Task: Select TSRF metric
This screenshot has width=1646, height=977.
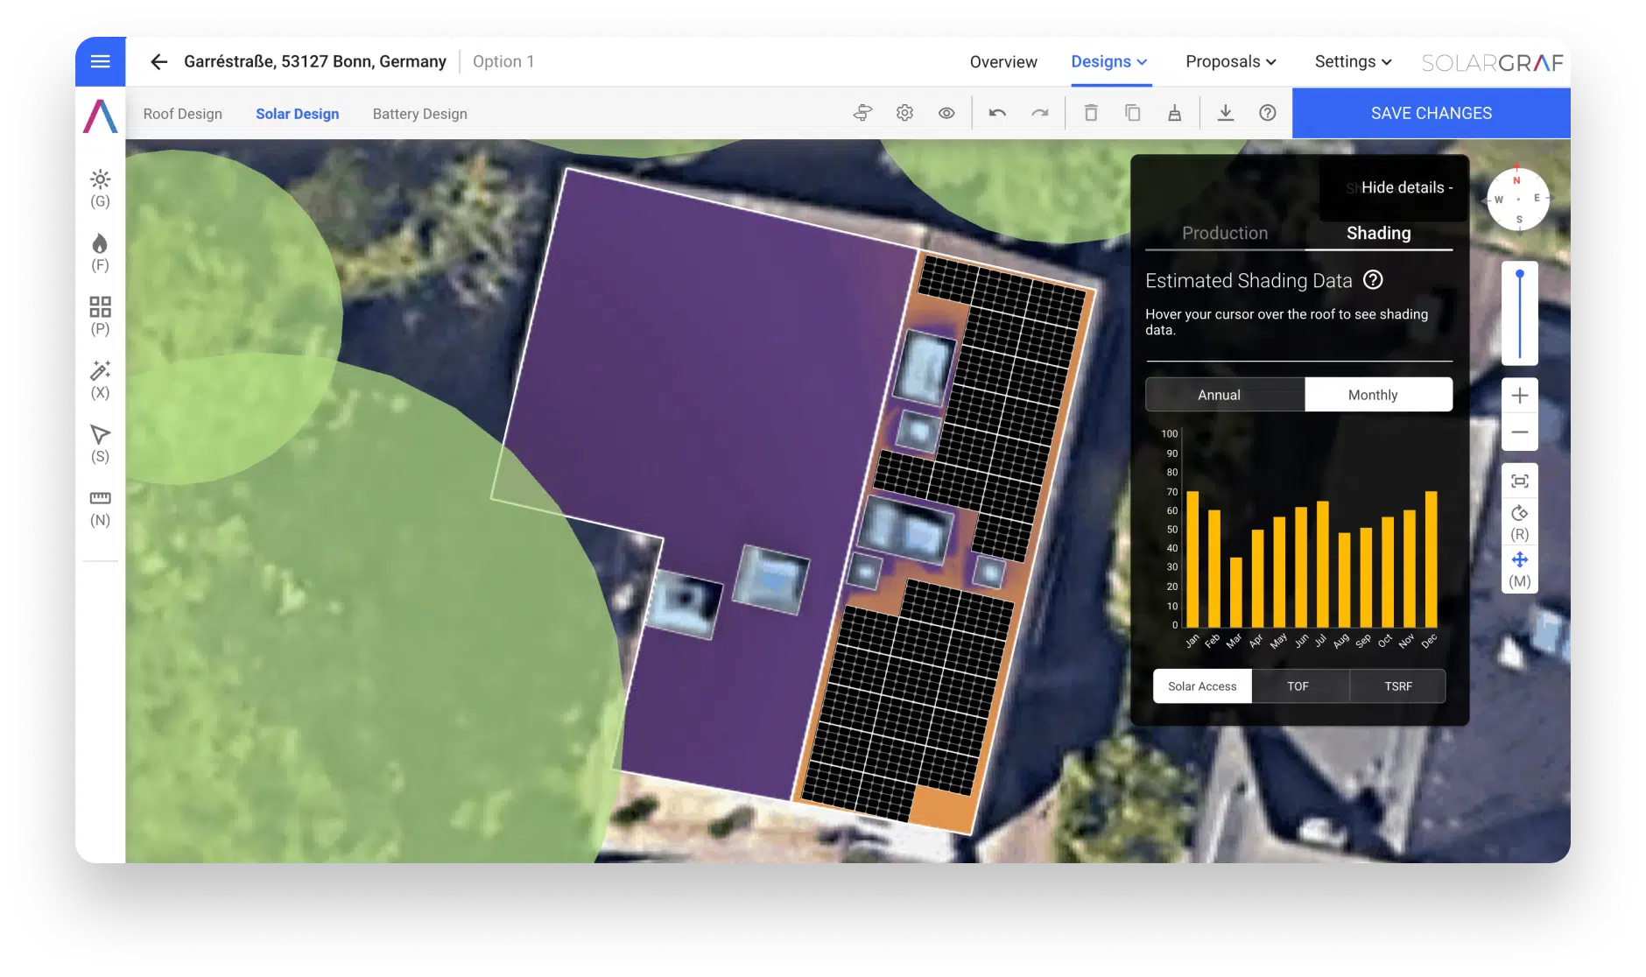Action: click(1397, 686)
